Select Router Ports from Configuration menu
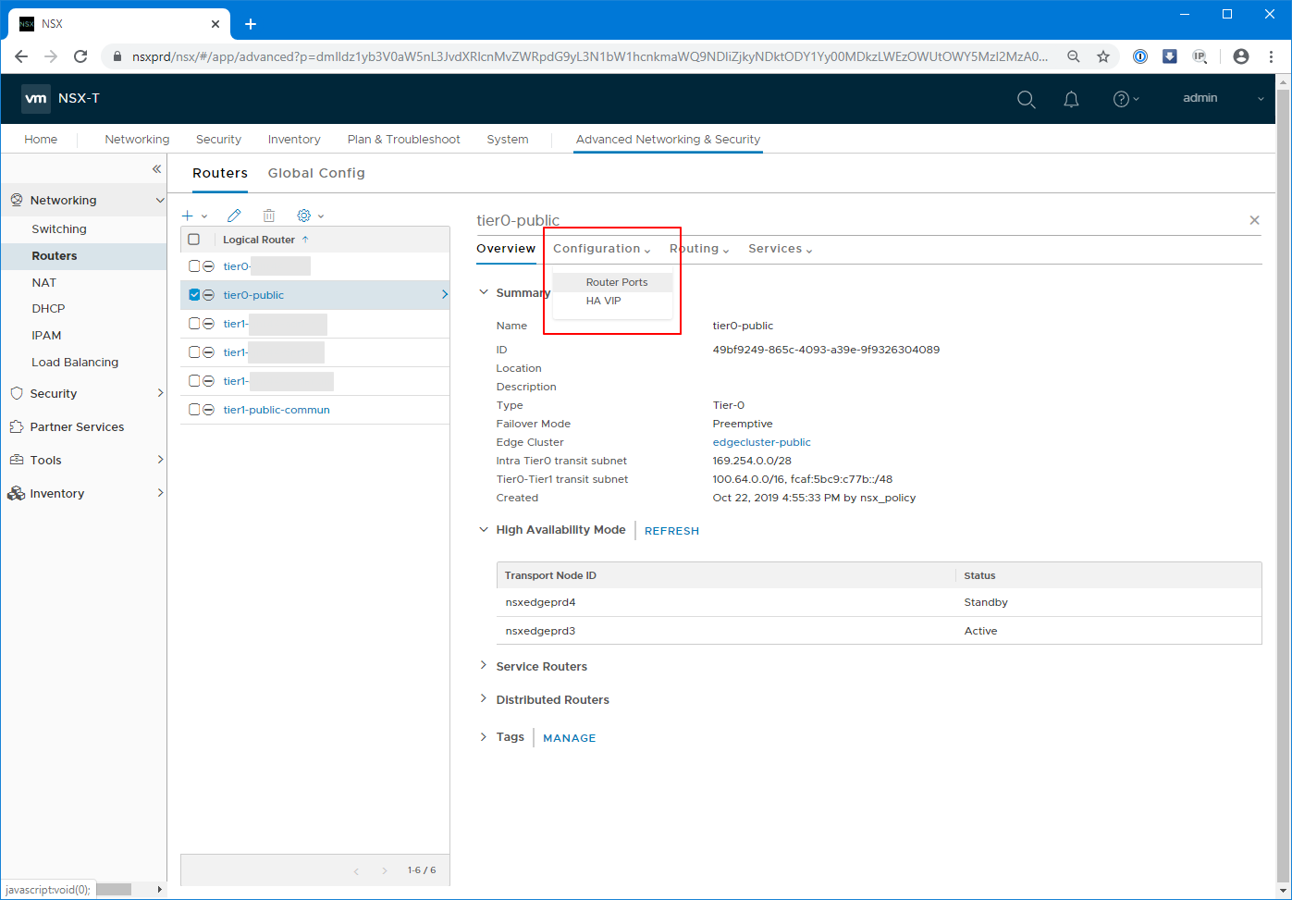The image size is (1292, 900). (x=616, y=282)
